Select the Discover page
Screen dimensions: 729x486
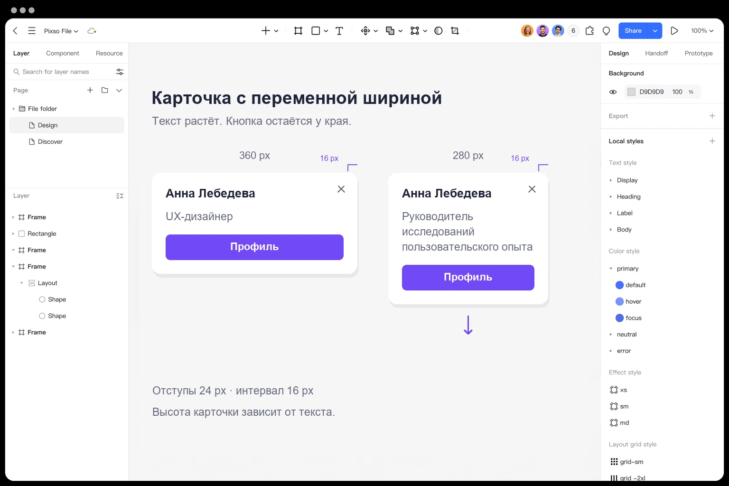point(67,142)
